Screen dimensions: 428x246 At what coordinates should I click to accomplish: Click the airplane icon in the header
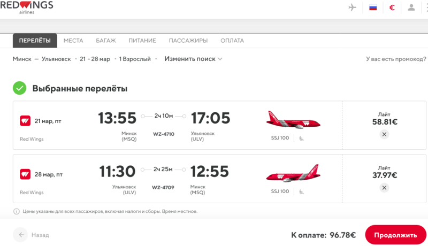352,7
